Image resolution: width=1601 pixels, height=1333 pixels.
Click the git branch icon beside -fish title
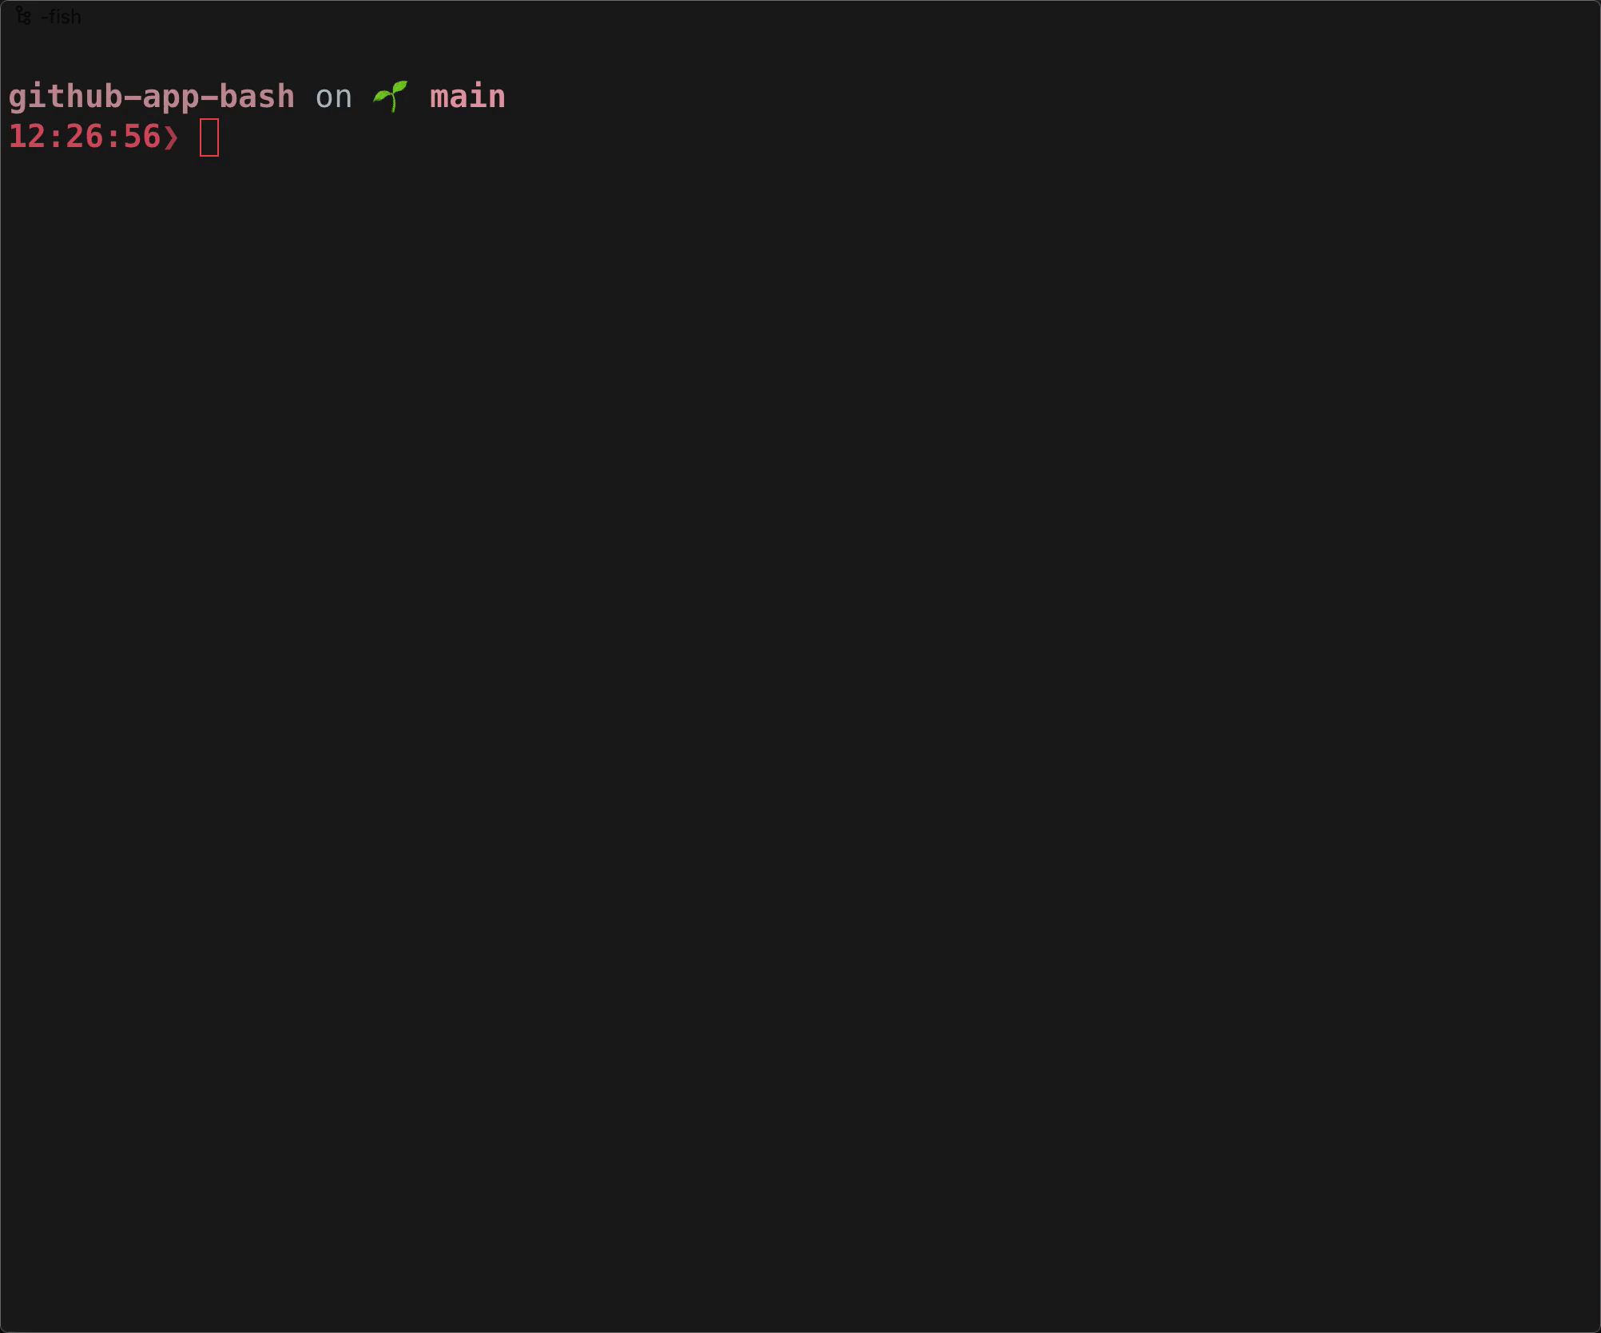pos(23,15)
